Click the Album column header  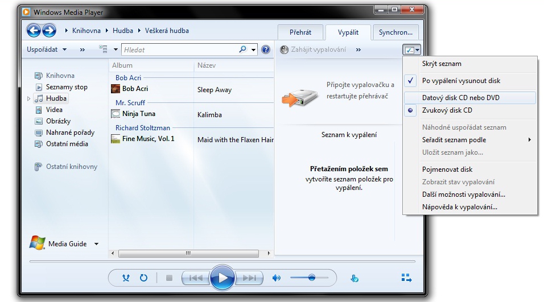tap(151, 65)
